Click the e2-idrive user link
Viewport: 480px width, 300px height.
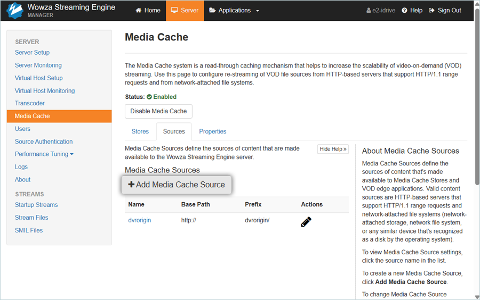tap(380, 11)
